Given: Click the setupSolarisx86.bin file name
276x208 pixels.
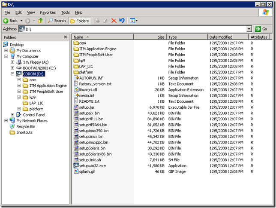Looking at the screenshot, I should [96, 154].
